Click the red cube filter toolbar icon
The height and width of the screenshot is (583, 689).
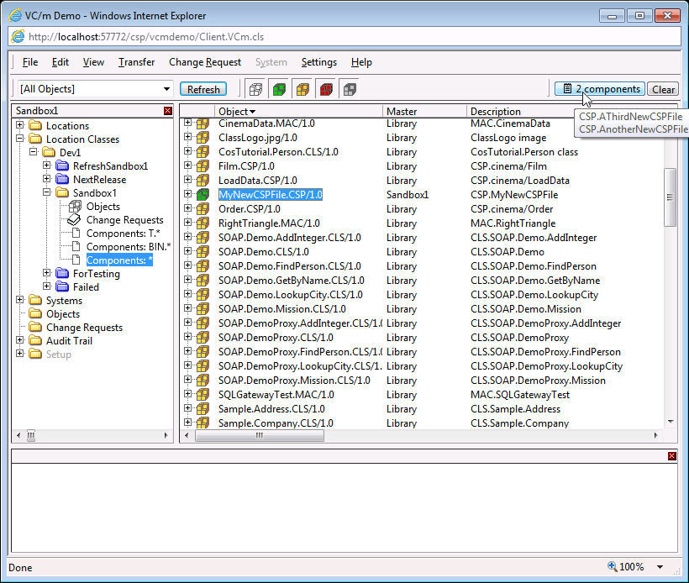click(x=326, y=89)
